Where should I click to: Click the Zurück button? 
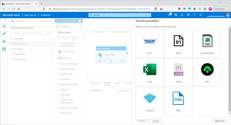[156, 121]
